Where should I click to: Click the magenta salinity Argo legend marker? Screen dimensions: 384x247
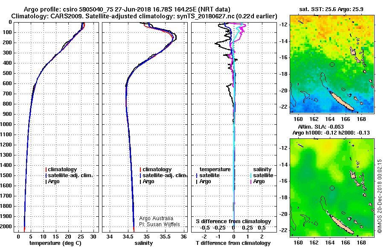coord(251,181)
